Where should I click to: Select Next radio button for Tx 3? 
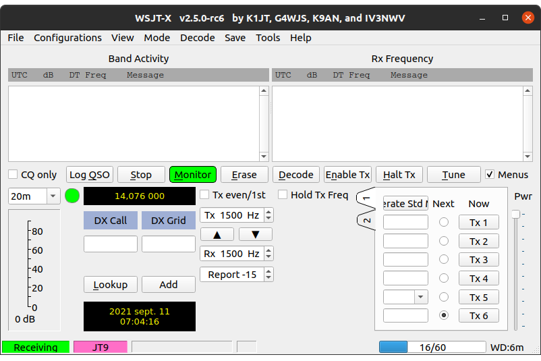coord(444,259)
